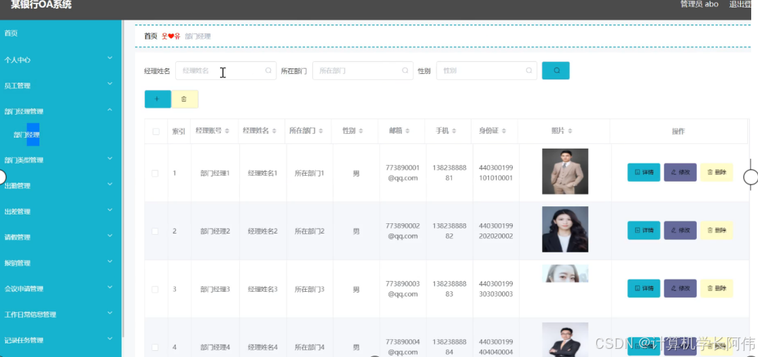Image resolution: width=758 pixels, height=357 pixels.
Task: Expand 会议申请管理 sidebar menu chevron
Action: pyautogui.click(x=110, y=288)
